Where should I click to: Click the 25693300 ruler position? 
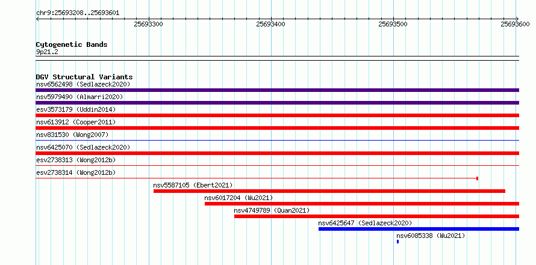tap(149, 24)
